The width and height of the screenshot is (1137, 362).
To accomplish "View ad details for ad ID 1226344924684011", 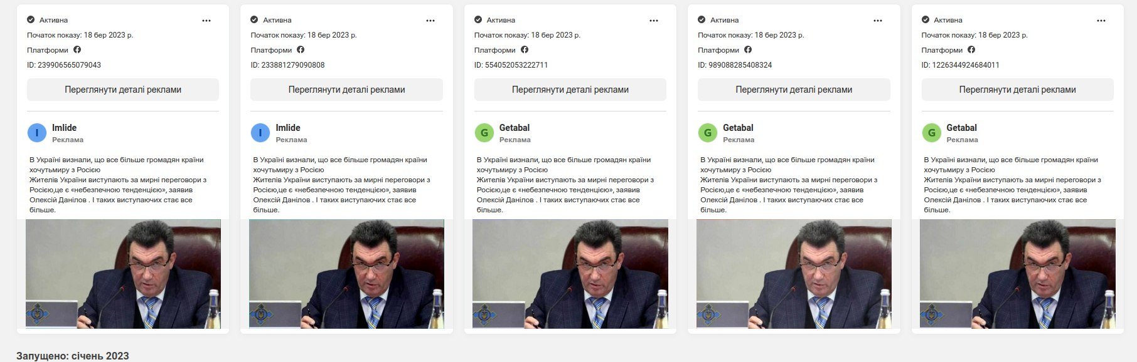I will (x=1017, y=90).
